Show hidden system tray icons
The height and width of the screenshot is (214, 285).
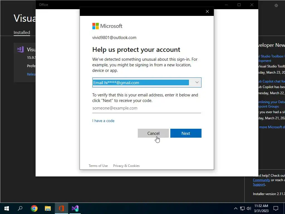pos(235,208)
